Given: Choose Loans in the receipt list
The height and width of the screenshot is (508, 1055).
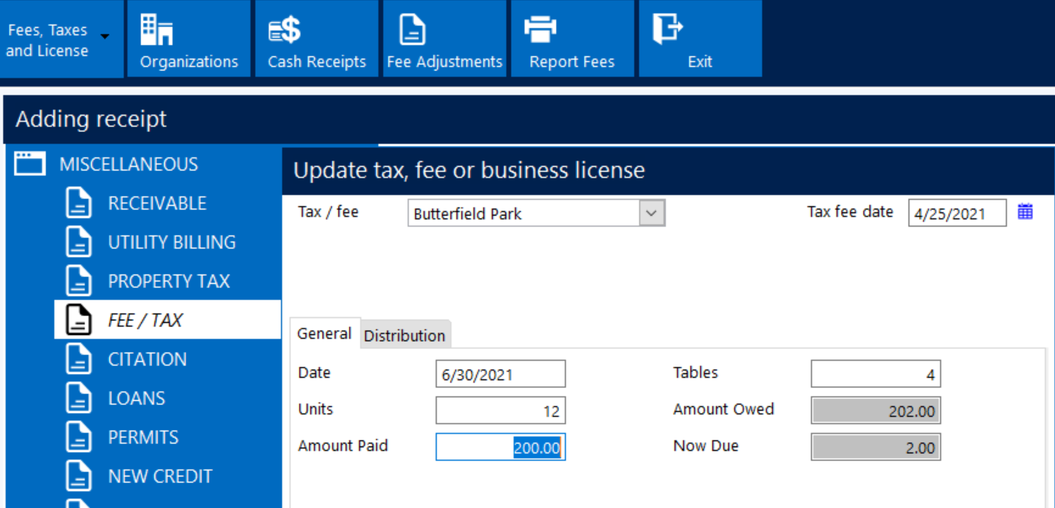Looking at the screenshot, I should coord(136,398).
